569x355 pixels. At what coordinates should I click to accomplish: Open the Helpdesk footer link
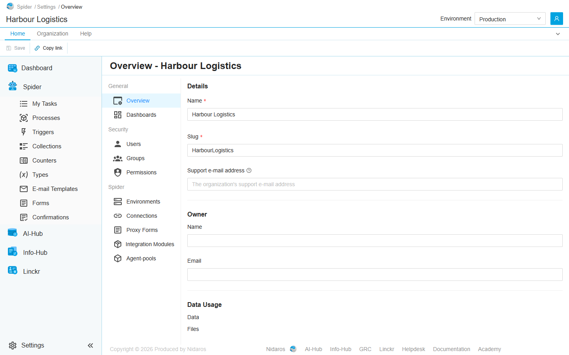coord(413,349)
